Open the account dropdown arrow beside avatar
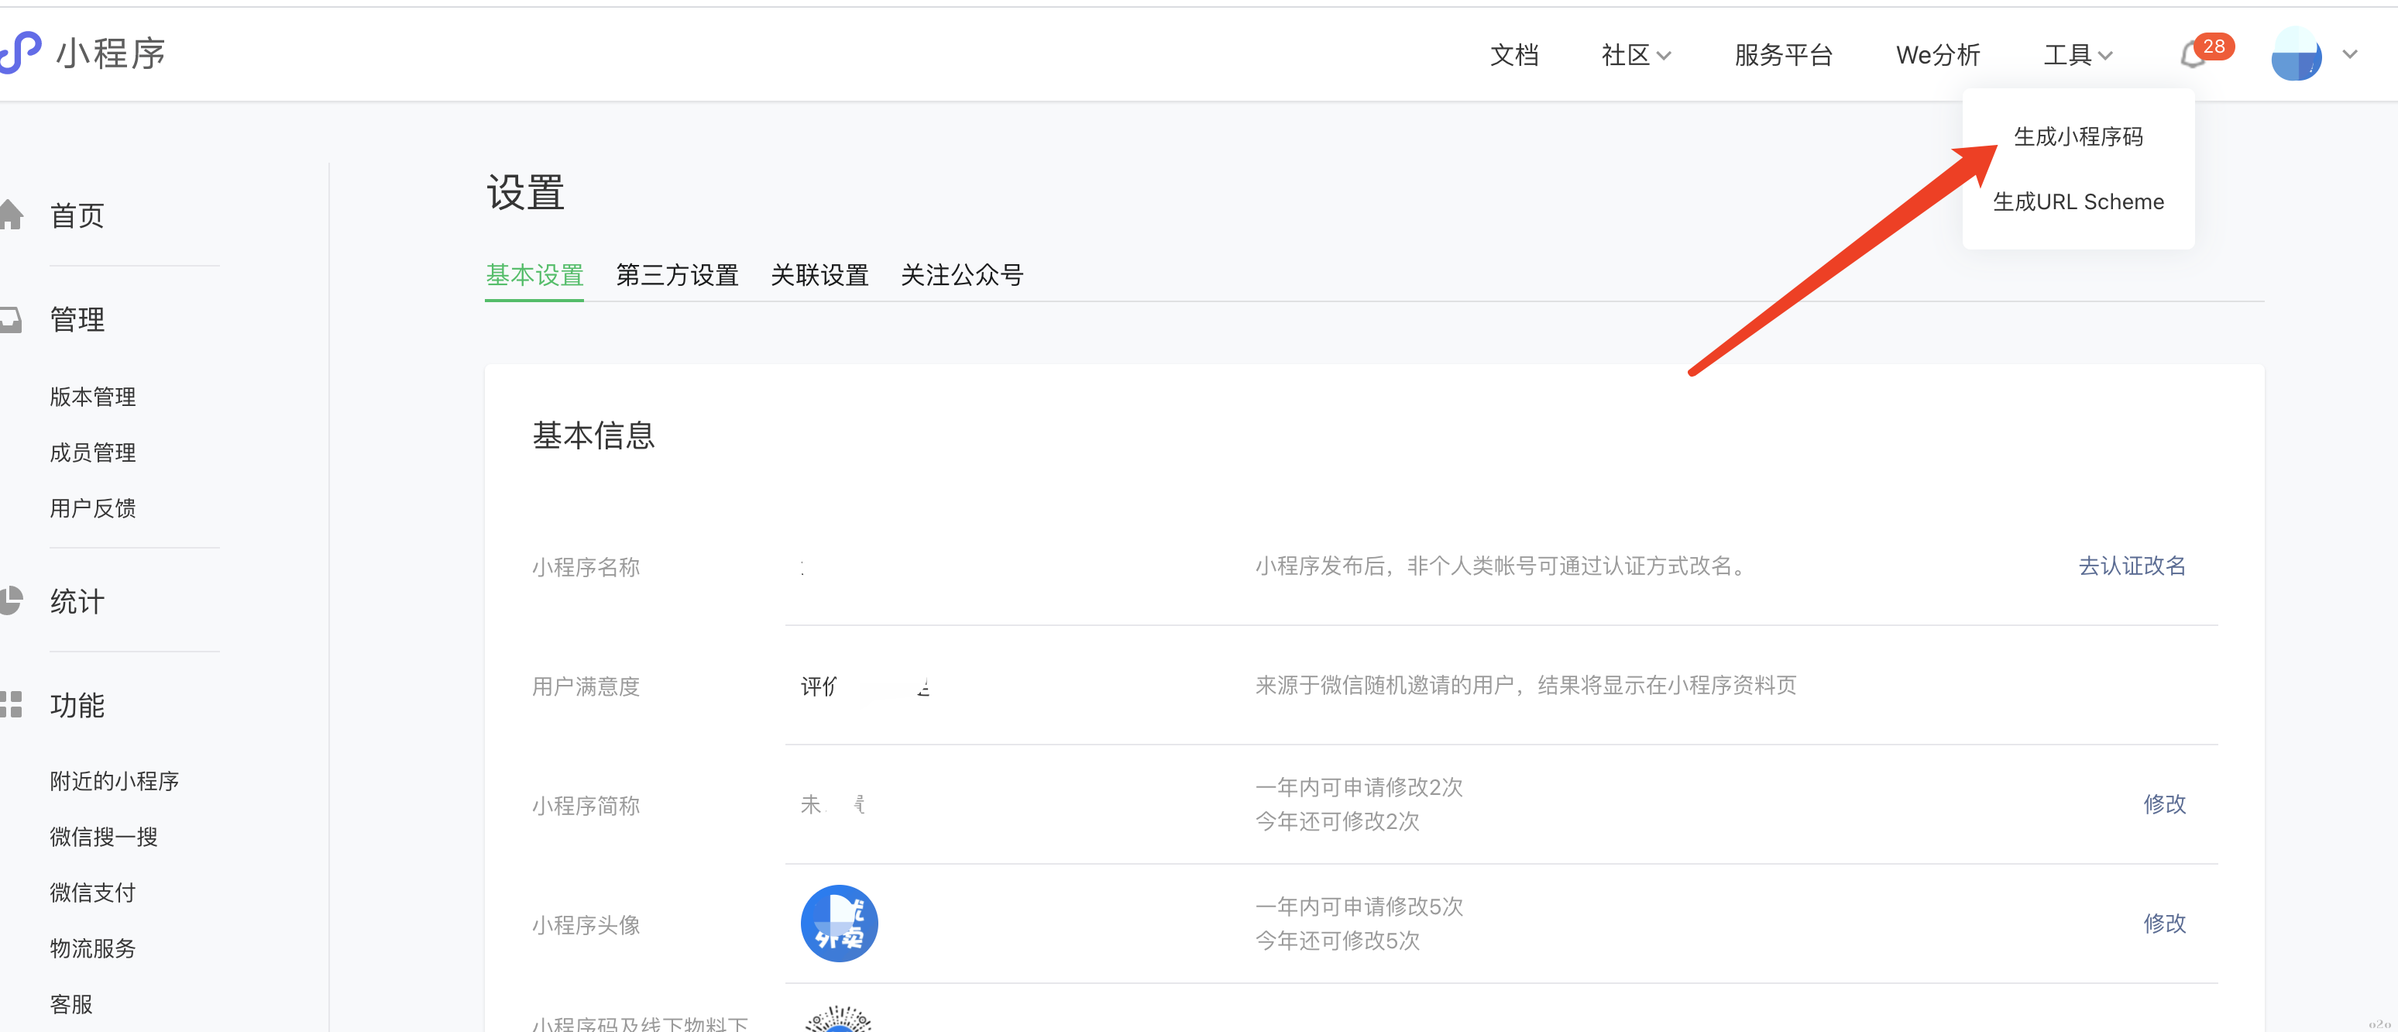 pyautogui.click(x=2350, y=55)
